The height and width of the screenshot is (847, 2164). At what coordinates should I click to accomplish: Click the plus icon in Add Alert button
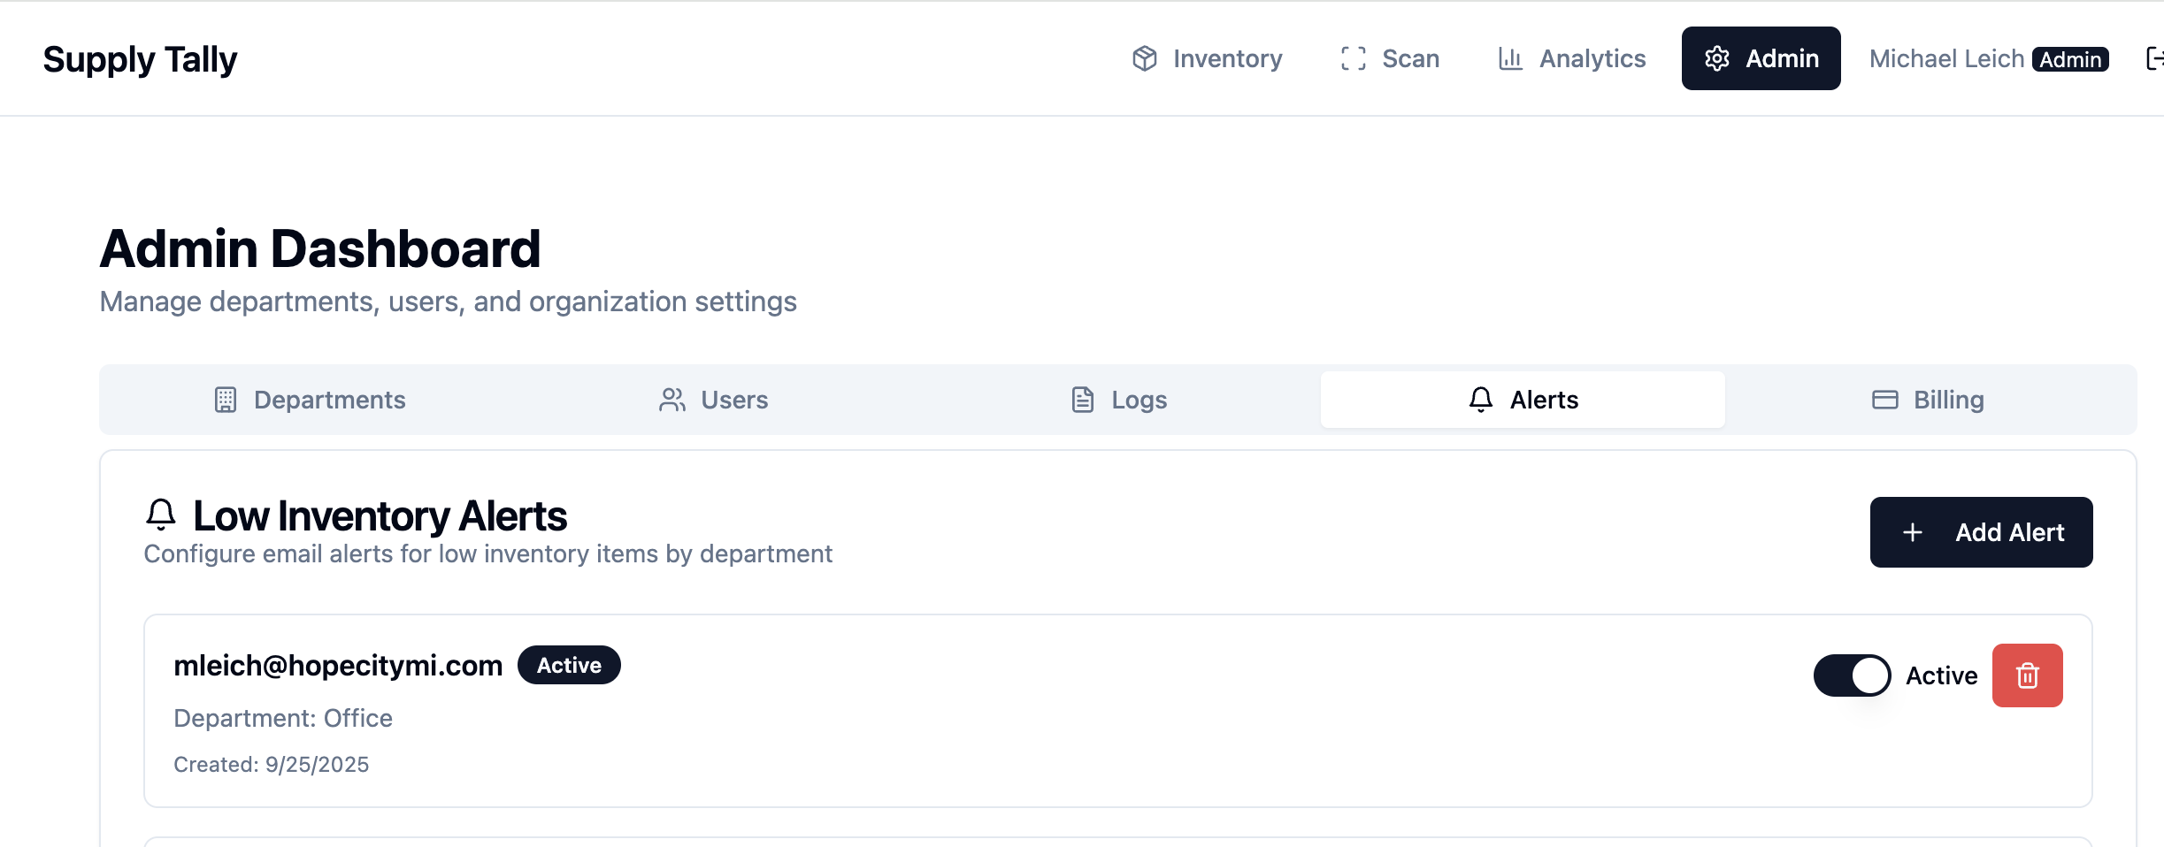coord(1914,532)
